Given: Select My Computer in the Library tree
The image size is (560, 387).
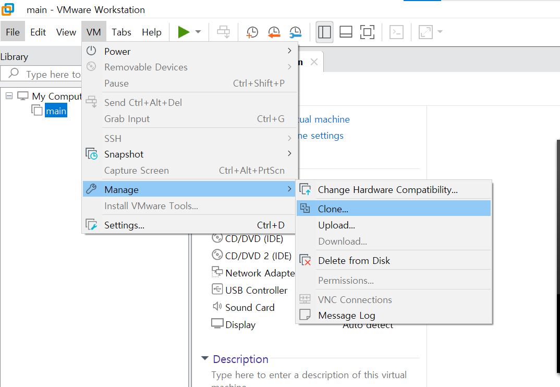Looking at the screenshot, I should [56, 96].
